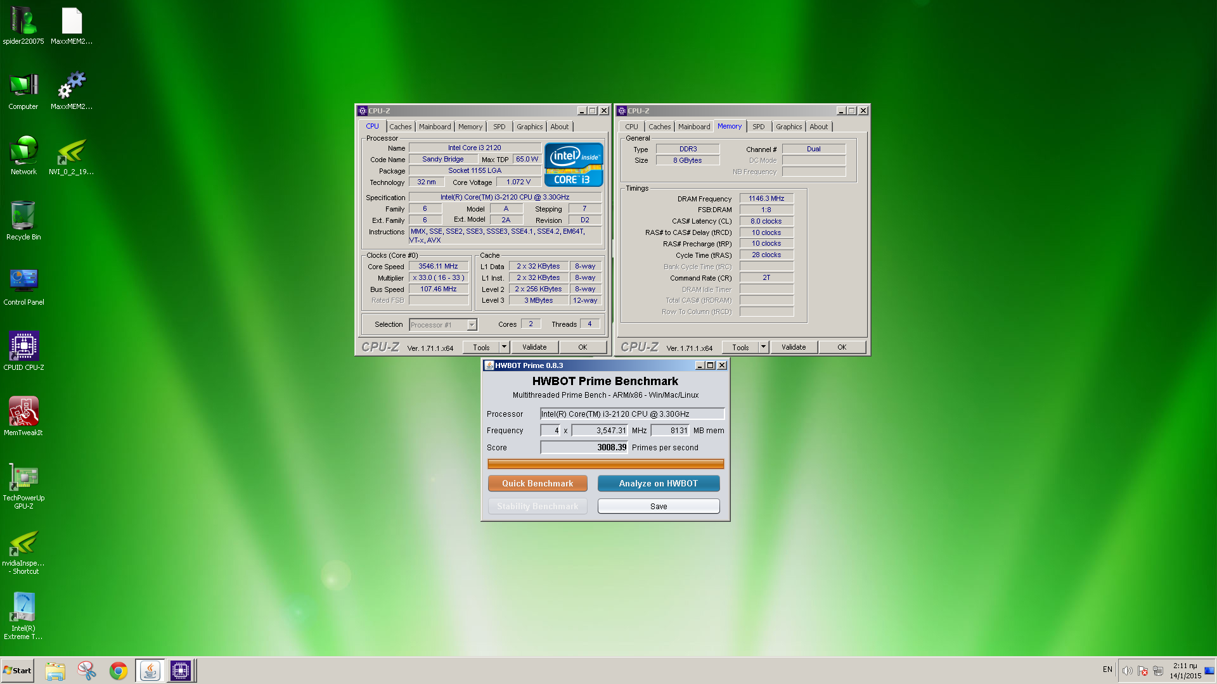Launch MemTweakIt desktop shortcut
The width and height of the screenshot is (1217, 684).
[x=23, y=417]
